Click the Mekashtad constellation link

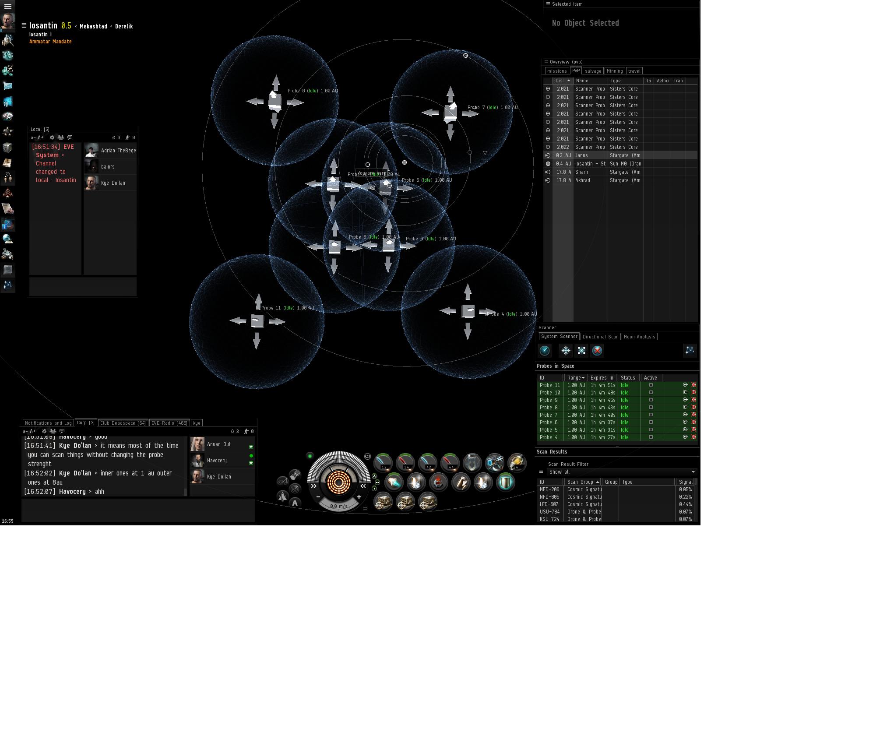click(x=93, y=26)
